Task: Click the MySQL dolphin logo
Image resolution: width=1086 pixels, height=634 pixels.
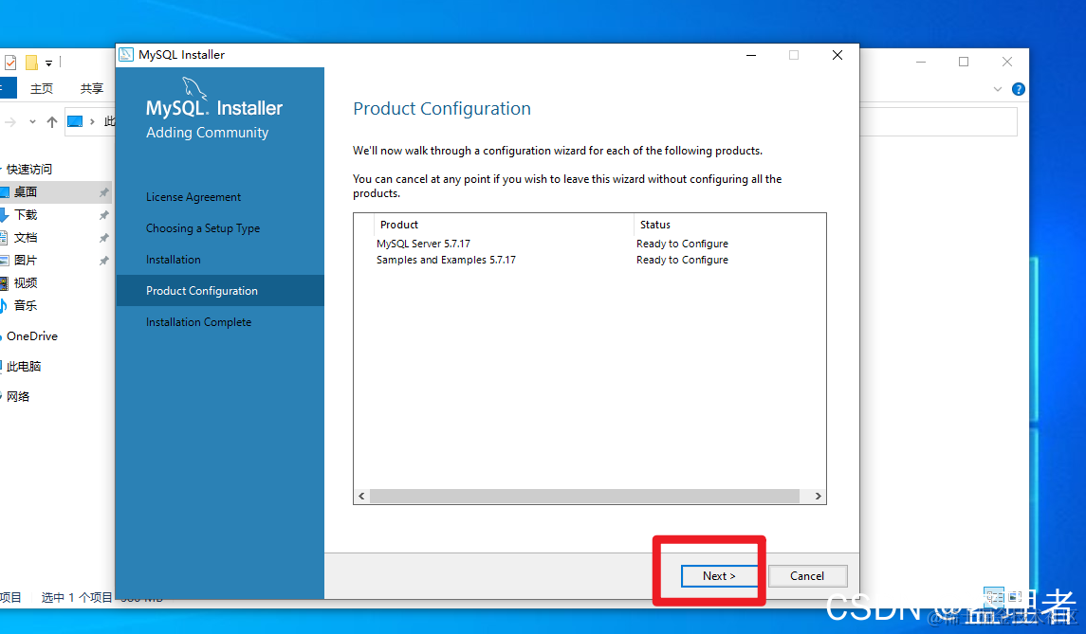Action: point(193,88)
